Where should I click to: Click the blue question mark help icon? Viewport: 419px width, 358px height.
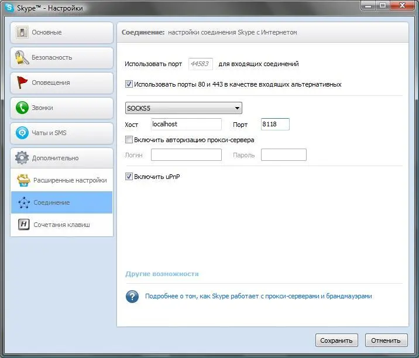click(x=132, y=296)
